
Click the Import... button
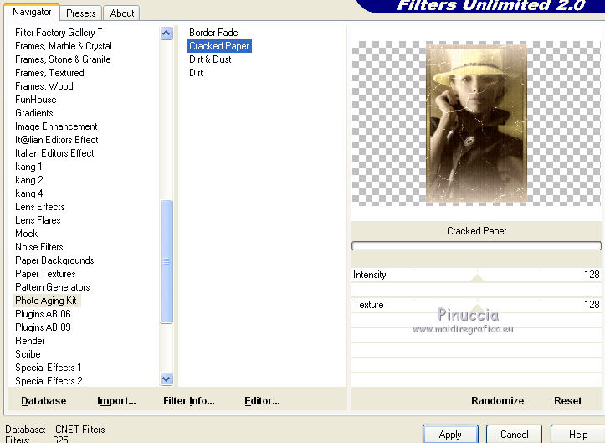[x=116, y=401]
